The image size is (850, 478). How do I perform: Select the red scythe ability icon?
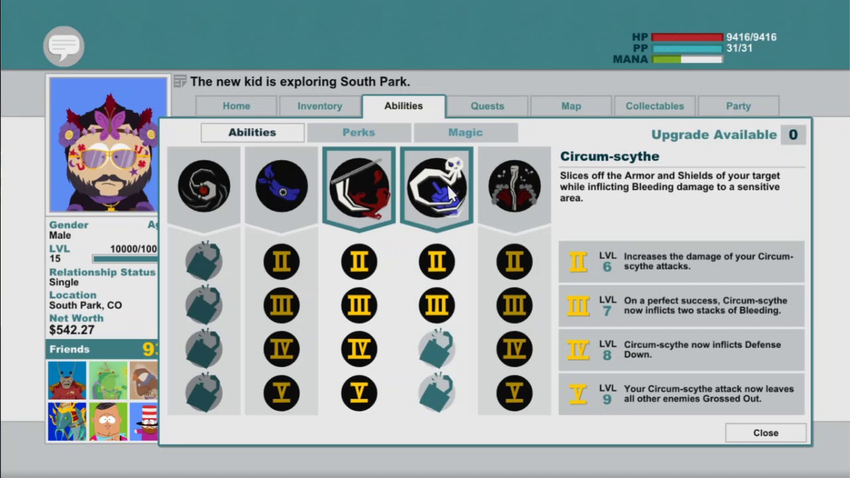point(359,188)
